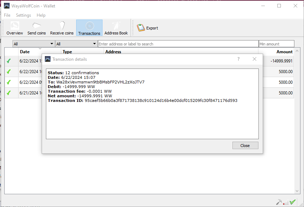Click the sync checkmark status icon
This screenshot has height=207, width=304.
pos(293,202)
